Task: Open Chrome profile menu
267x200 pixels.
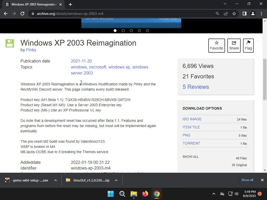Action: pyautogui.click(x=253, y=14)
